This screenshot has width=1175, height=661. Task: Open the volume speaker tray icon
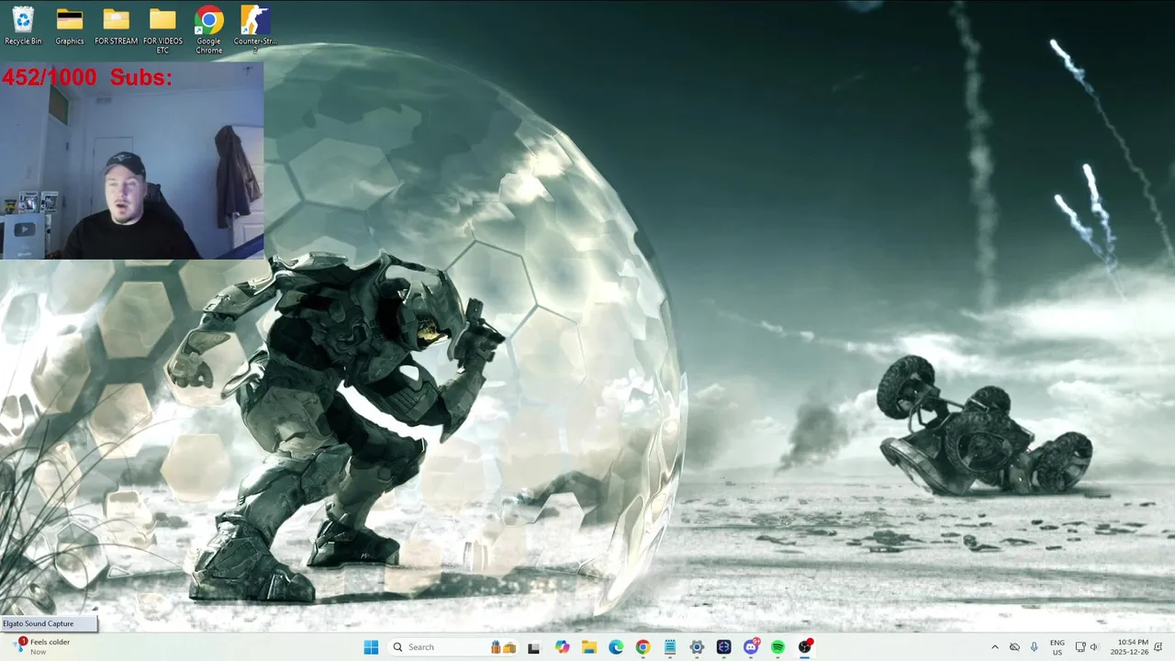(x=1094, y=647)
